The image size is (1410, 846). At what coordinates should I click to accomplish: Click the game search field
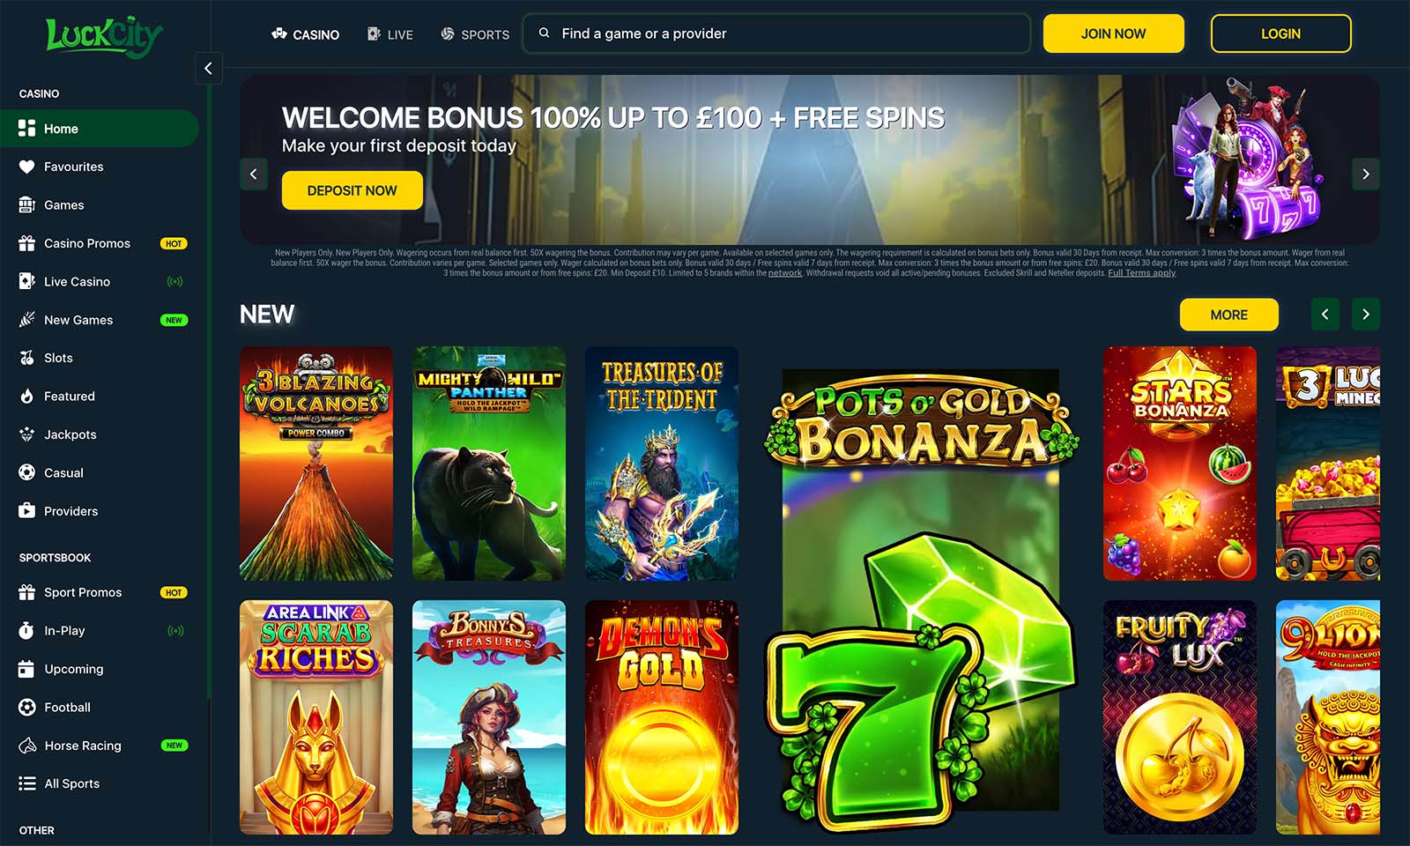pos(776,33)
